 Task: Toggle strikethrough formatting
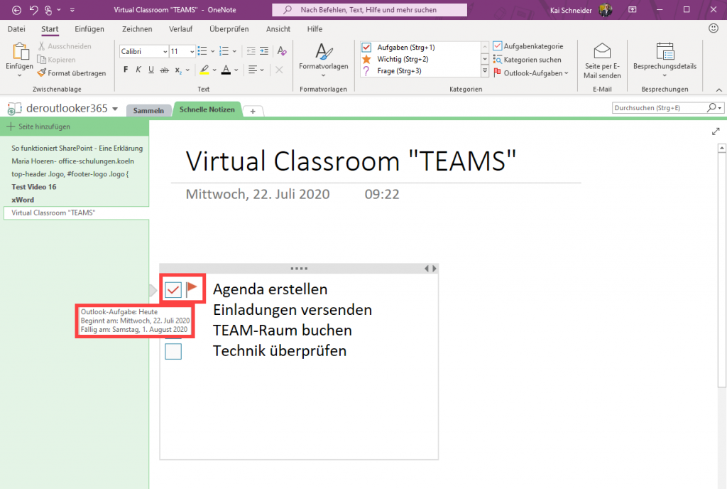[x=164, y=70]
